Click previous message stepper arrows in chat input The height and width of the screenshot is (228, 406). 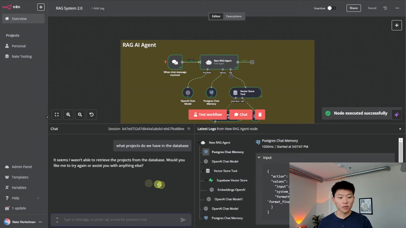pos(57,220)
